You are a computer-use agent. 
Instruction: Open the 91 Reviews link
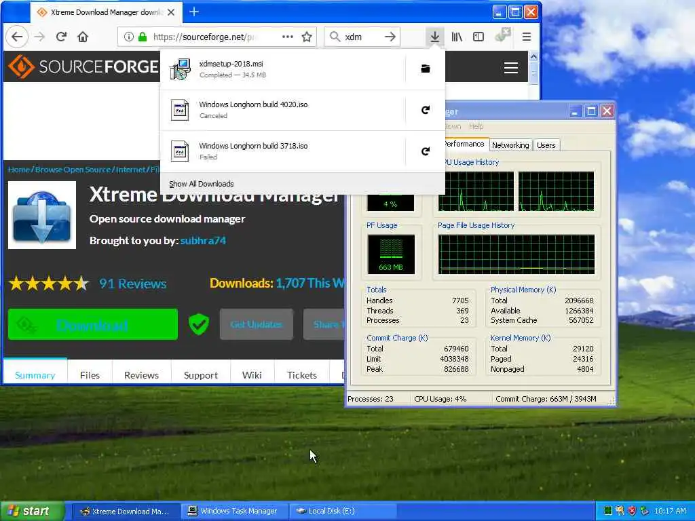tap(133, 284)
